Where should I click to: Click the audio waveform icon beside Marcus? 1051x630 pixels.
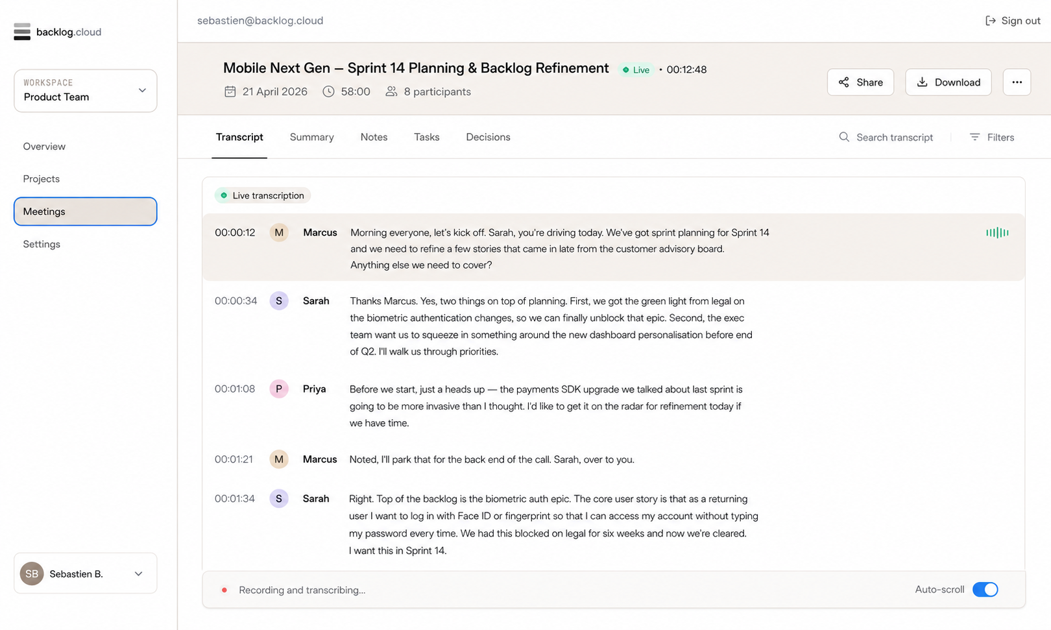pos(997,232)
